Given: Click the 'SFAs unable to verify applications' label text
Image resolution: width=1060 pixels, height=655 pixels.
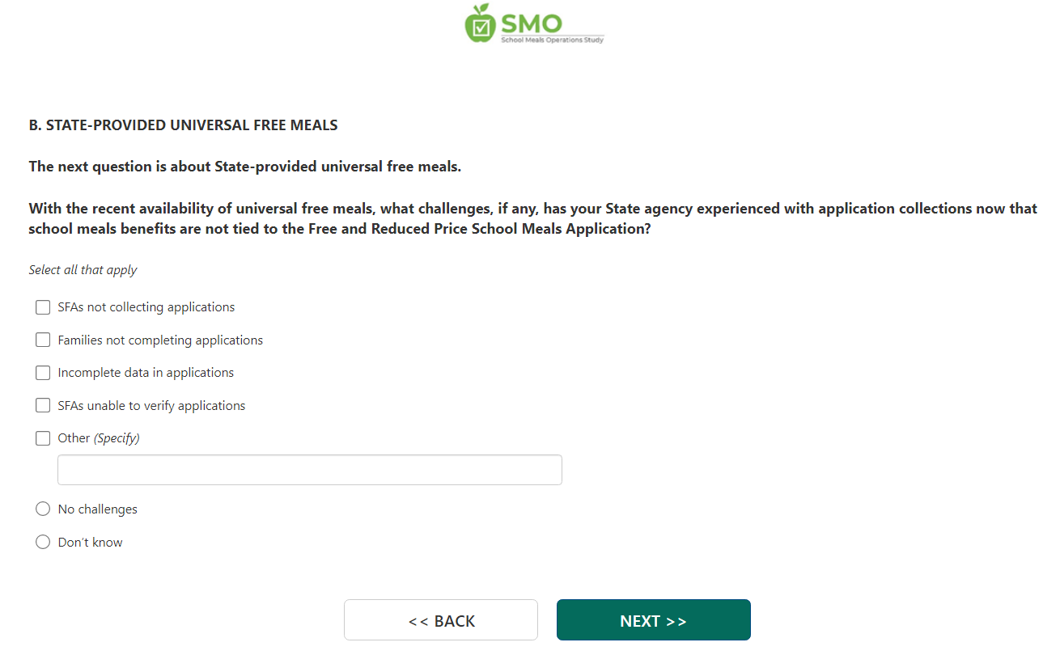Looking at the screenshot, I should pyautogui.click(x=151, y=406).
